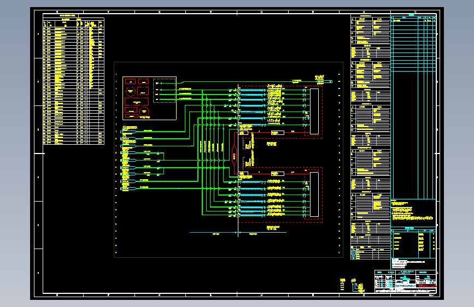Select the yellow-bordered instrument panel block
This screenshot has height=307, width=474.
(149, 98)
